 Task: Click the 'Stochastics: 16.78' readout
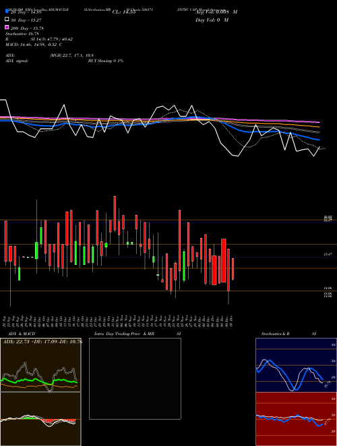pos(22,34)
